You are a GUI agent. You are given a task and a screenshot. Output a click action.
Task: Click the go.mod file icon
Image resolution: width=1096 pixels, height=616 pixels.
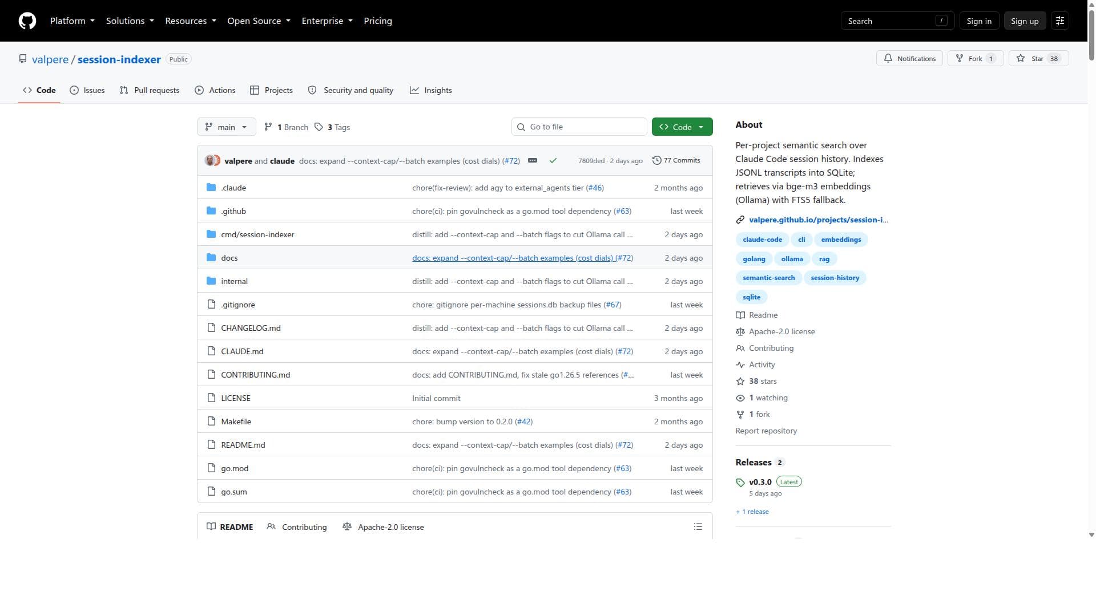[211, 468]
